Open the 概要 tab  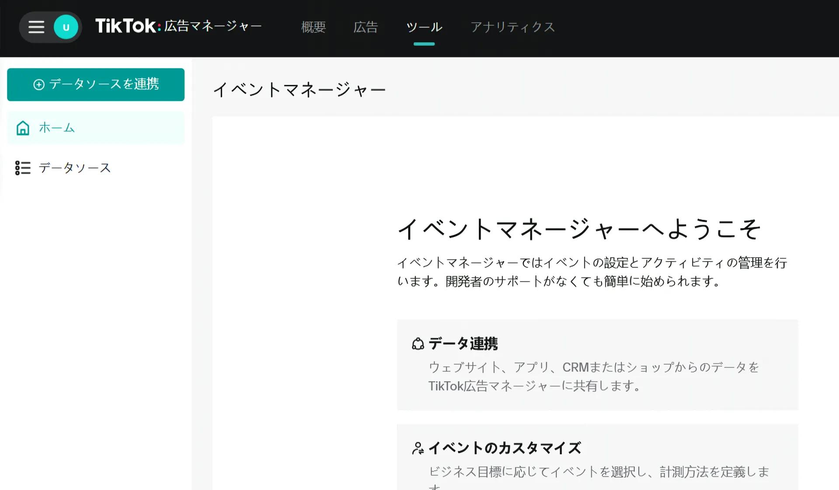pos(313,27)
